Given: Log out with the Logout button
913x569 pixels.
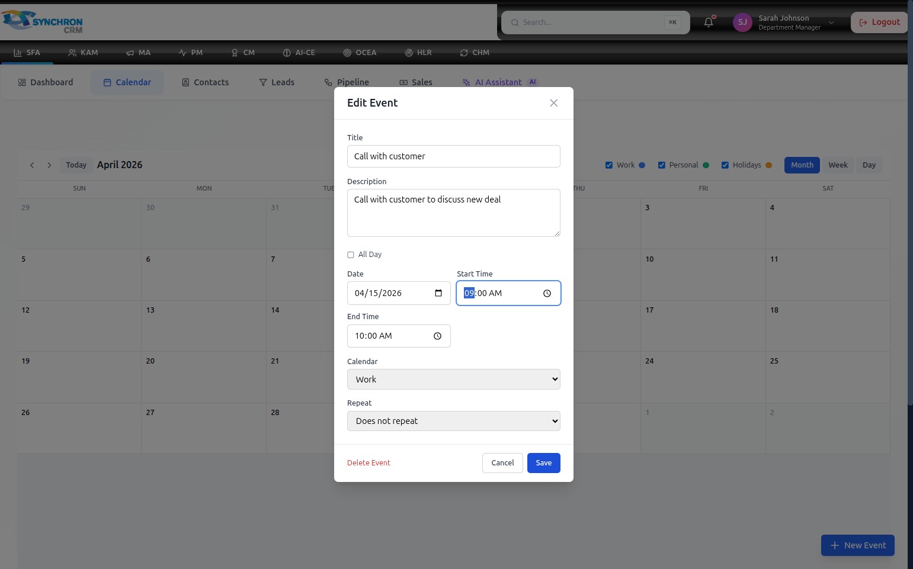Looking at the screenshot, I should [879, 22].
